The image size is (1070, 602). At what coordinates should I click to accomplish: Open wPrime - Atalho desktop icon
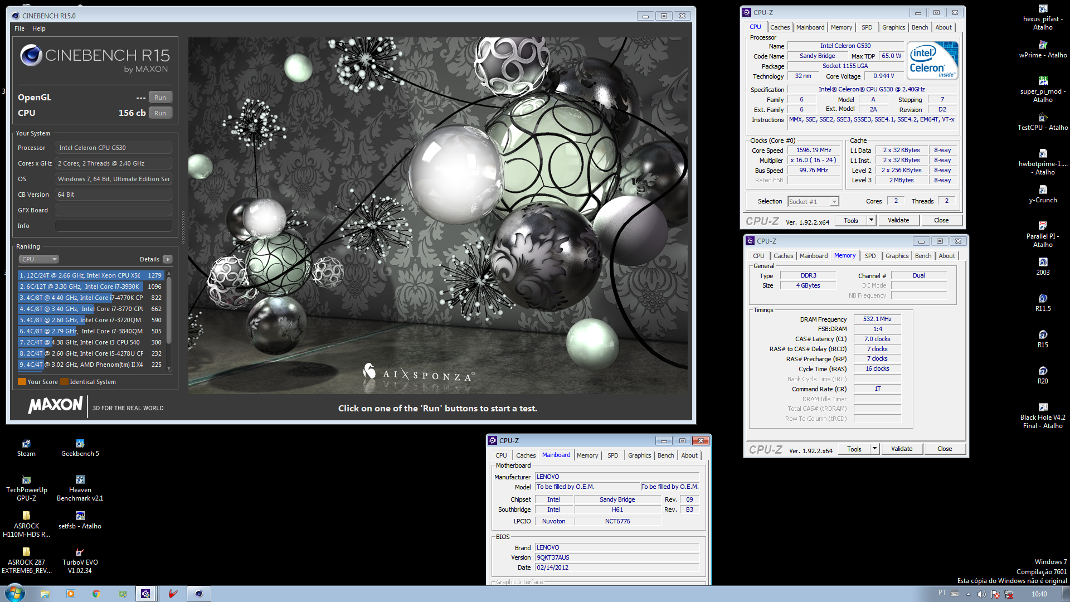1043,50
